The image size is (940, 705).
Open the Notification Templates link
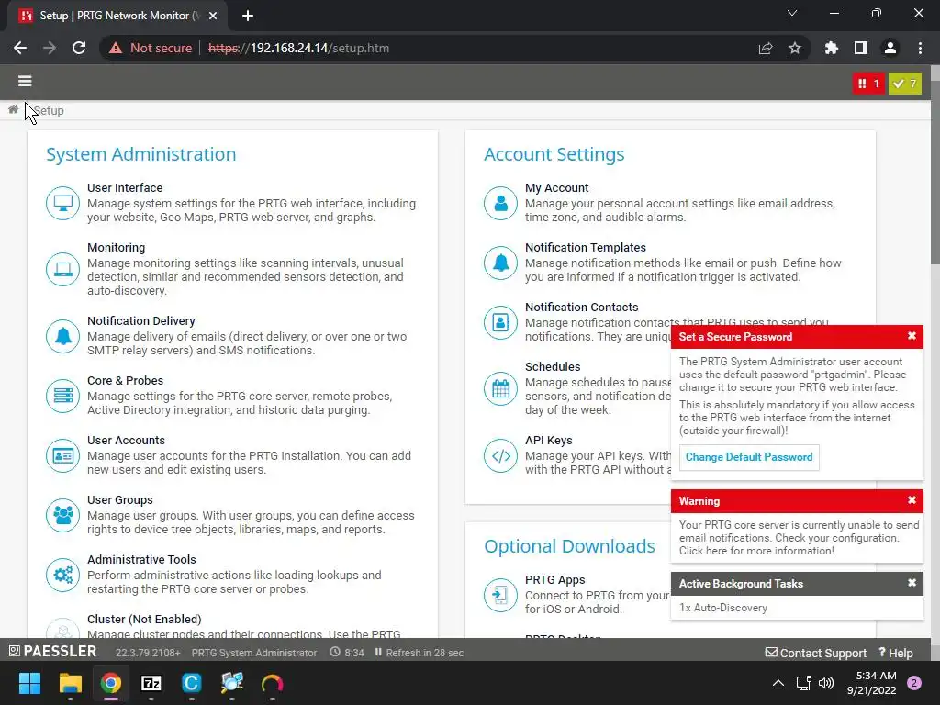[586, 247]
